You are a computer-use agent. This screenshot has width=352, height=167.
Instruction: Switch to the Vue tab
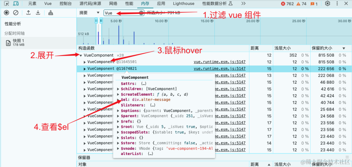(48, 4)
